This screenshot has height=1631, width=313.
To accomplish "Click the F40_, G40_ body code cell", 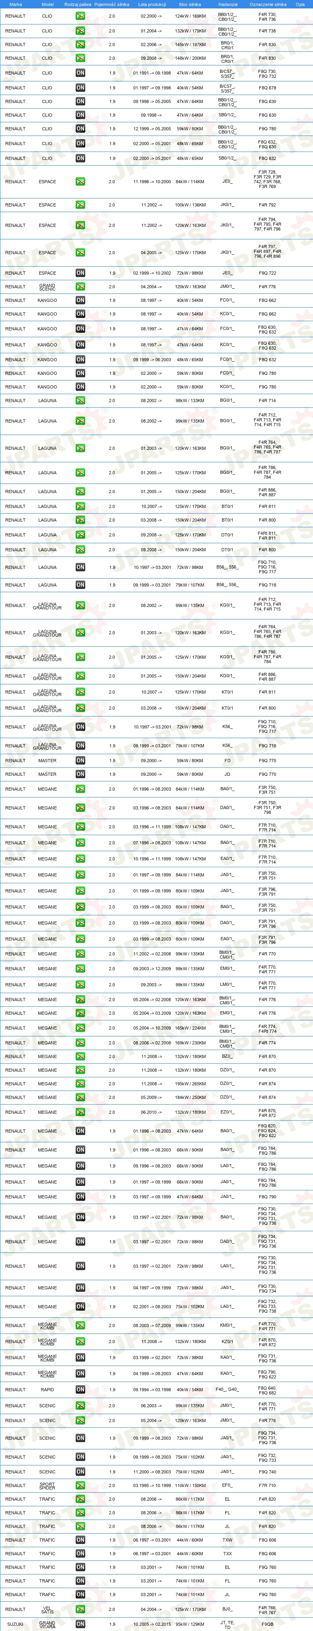I will pos(228,1390).
